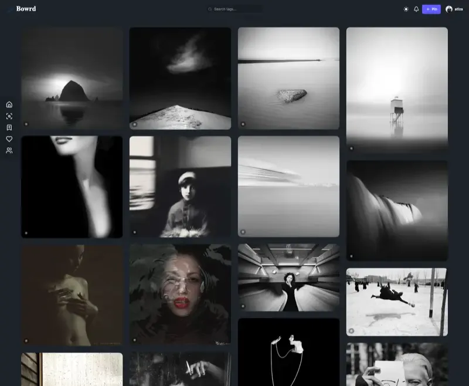
Task: Open the white line-art on black image
Action: [x=288, y=352]
